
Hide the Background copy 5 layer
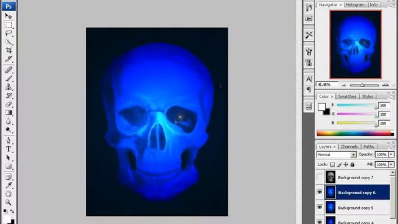point(320,207)
